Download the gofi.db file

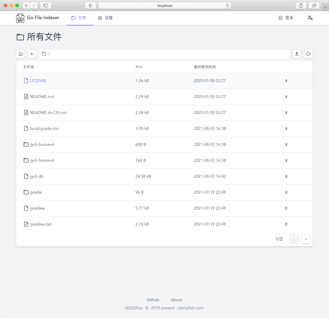286,177
